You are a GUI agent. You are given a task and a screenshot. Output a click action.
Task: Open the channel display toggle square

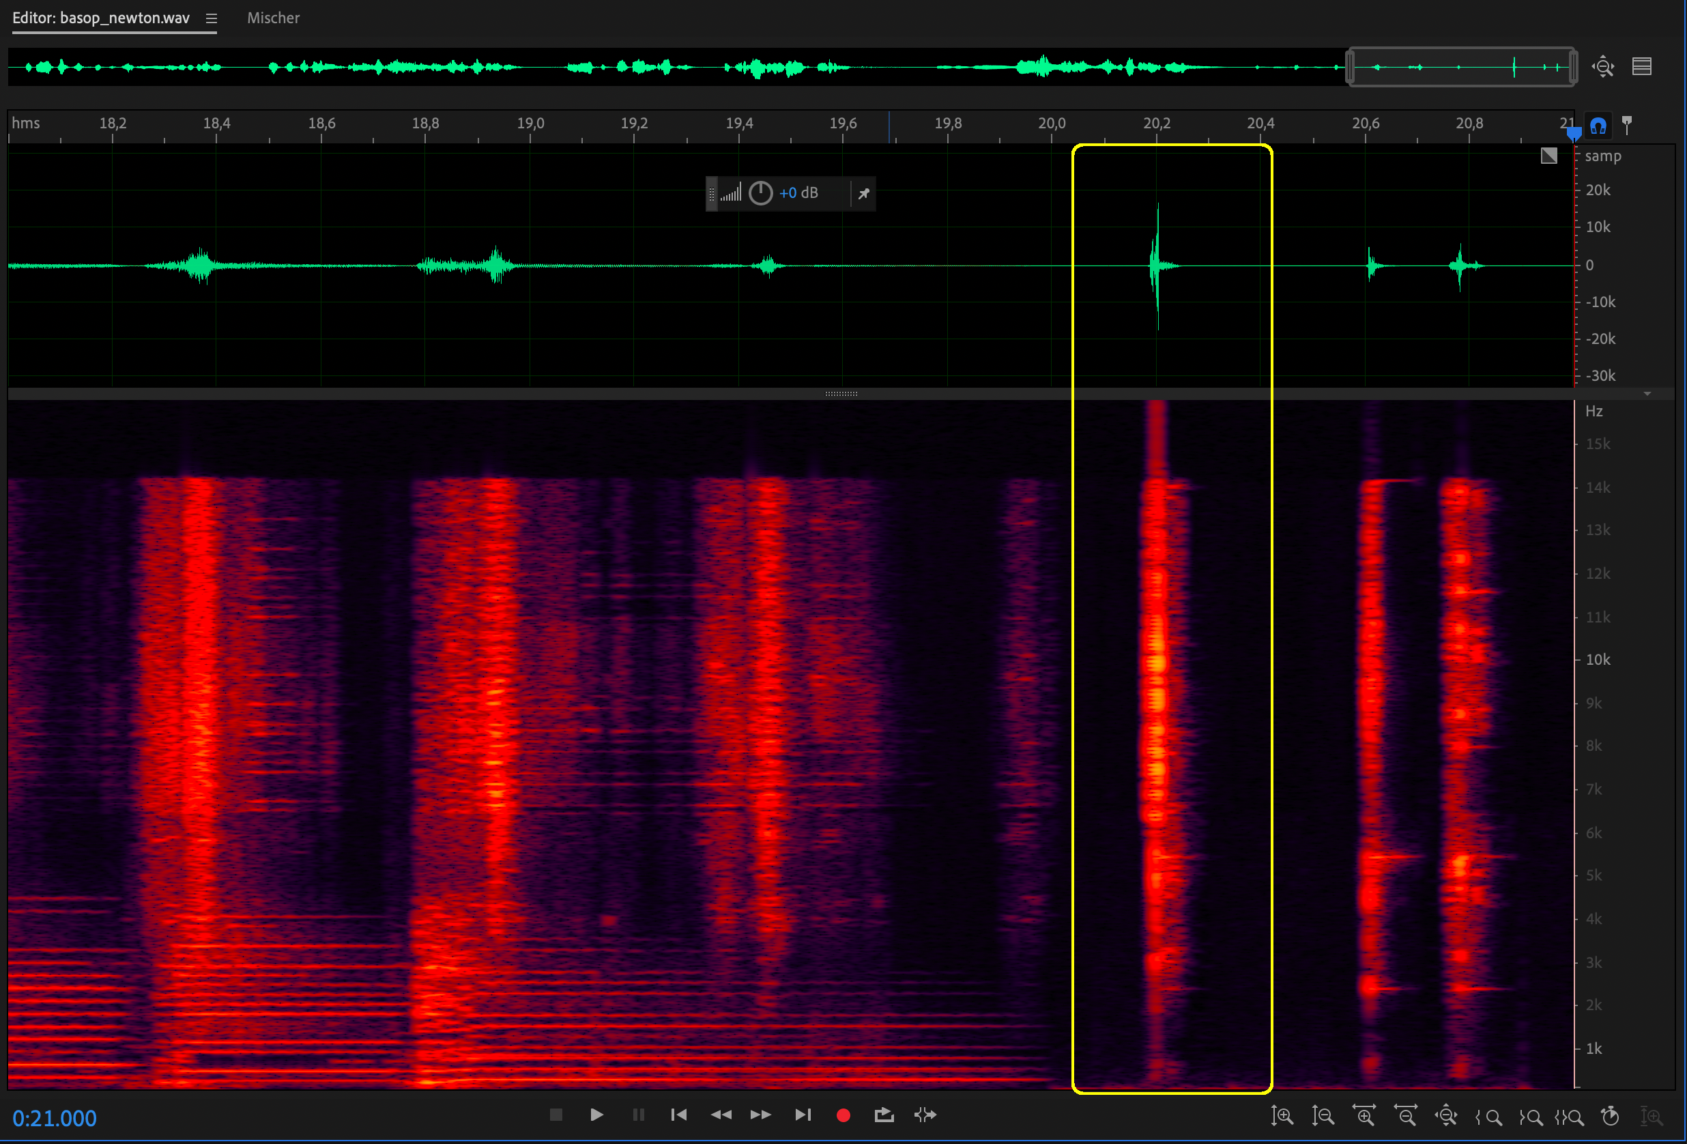[x=1548, y=156]
